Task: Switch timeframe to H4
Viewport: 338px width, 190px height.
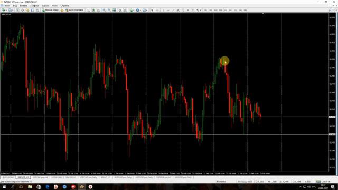Action: pyautogui.click(x=230, y=10)
